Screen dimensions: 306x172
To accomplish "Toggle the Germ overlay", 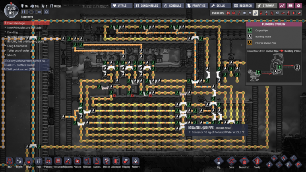I will [272, 13].
